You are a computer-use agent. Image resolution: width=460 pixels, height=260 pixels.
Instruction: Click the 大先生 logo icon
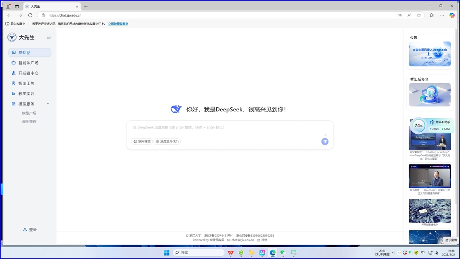pyautogui.click(x=12, y=38)
